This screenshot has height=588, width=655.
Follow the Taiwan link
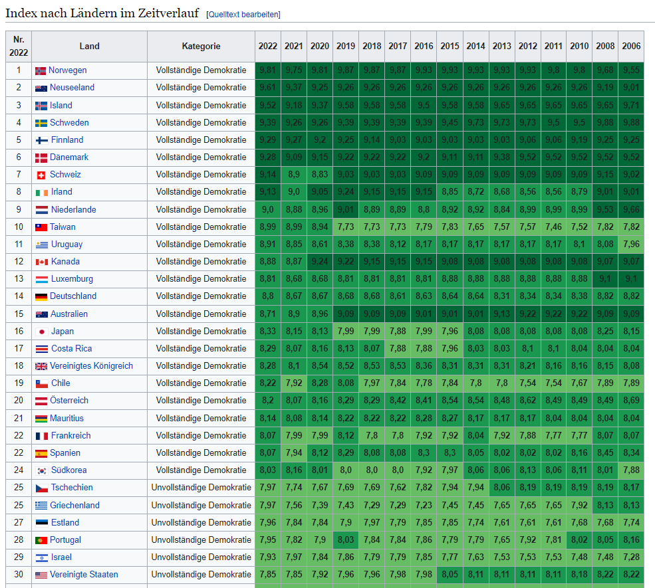click(x=63, y=227)
